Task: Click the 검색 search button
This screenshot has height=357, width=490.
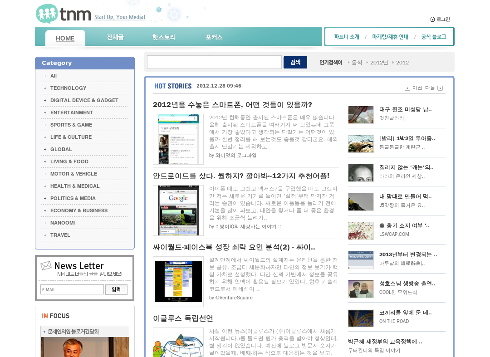Action: click(x=295, y=62)
